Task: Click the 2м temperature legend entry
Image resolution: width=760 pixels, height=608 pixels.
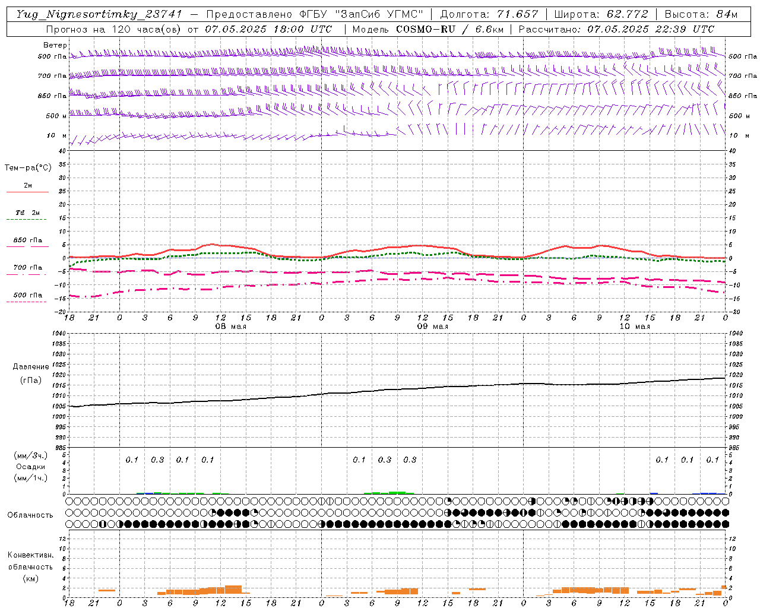Action: [x=28, y=186]
